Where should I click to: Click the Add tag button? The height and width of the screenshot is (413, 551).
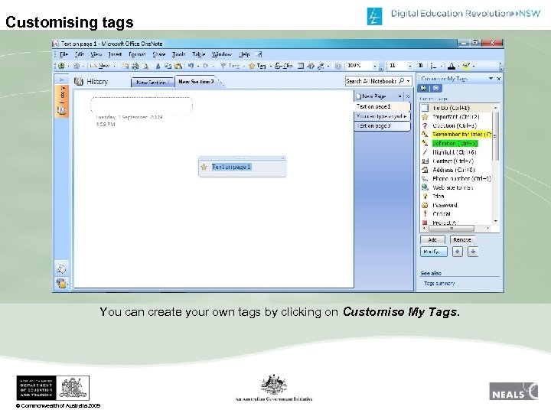[x=432, y=239]
